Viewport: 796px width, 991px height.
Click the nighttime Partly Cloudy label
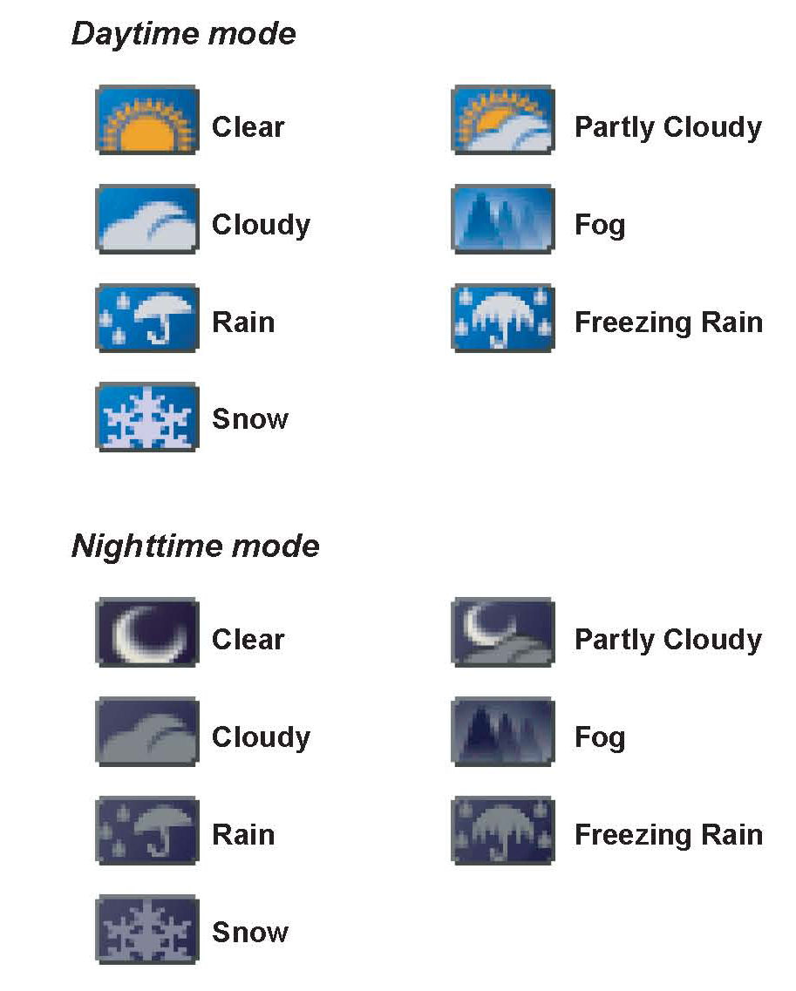coord(668,640)
